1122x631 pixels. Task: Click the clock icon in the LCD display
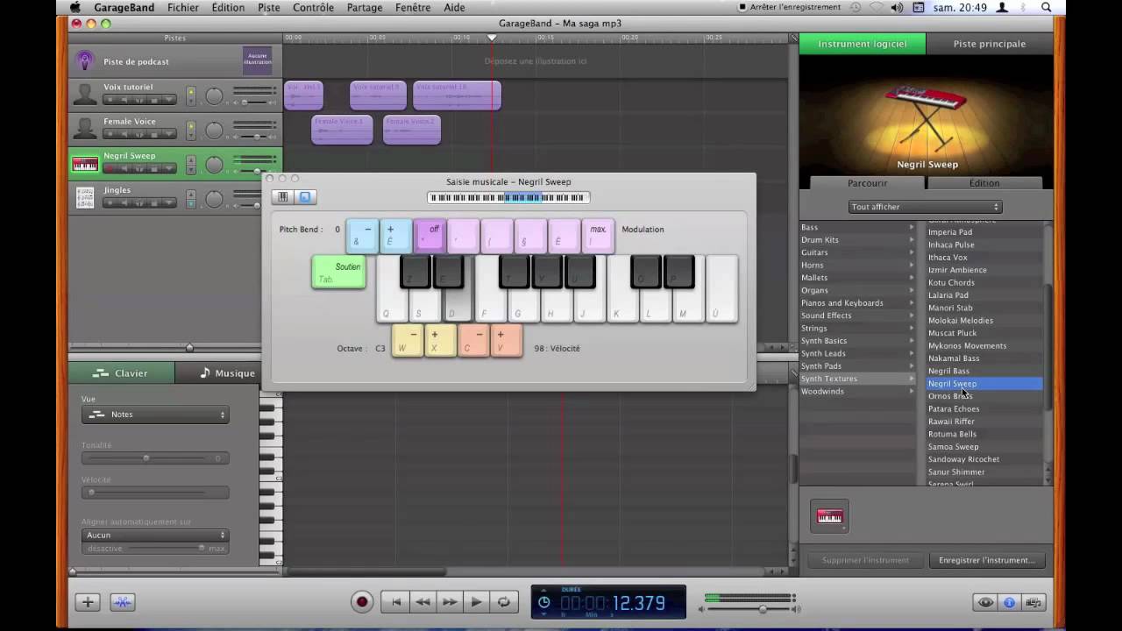tap(544, 602)
